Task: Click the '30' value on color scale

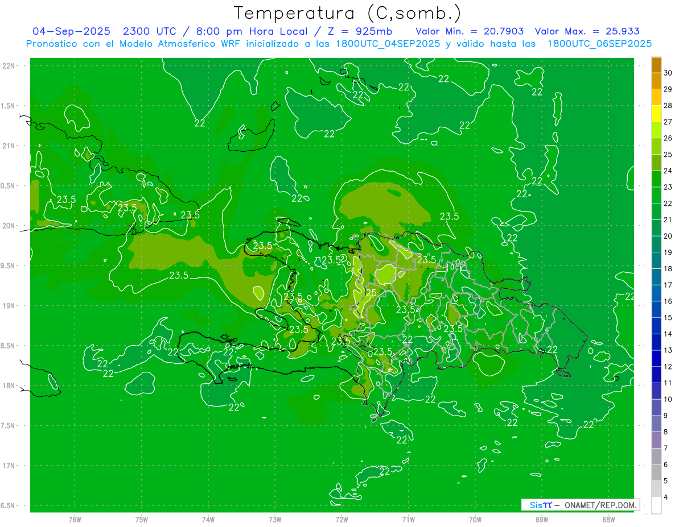Action: tap(668, 73)
